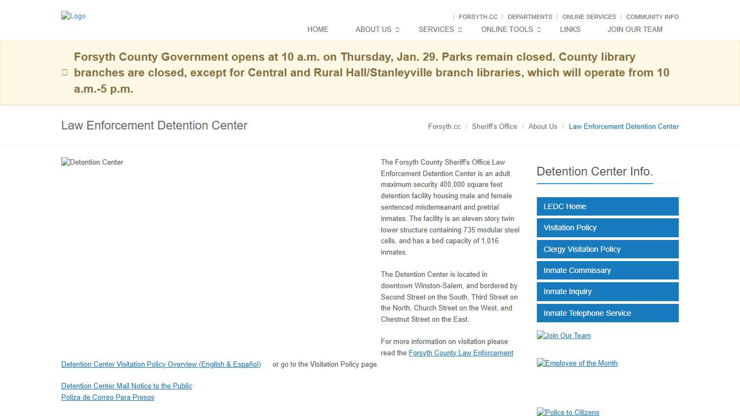Open the Police to Citizens graphic

[x=568, y=412]
